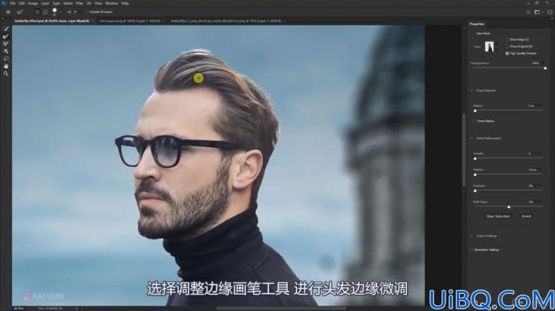This screenshot has height=311, width=555.
Task: Open the Layer menu
Action: pos(45,3)
